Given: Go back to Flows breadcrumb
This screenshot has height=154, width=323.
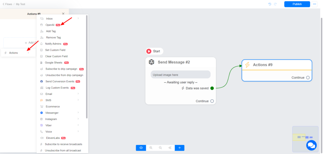Looking at the screenshot, I should click(x=7, y=4).
